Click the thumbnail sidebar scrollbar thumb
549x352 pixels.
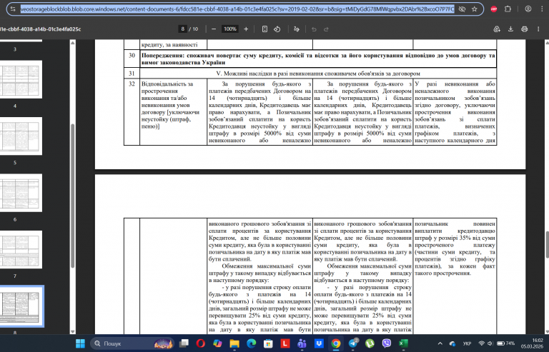(72, 196)
